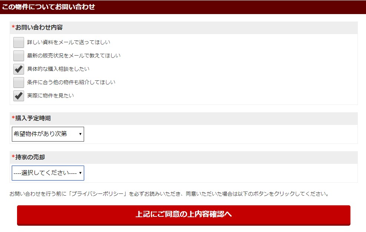Click the この物件についてお問い合わせ header bar
The width and height of the screenshot is (366, 232).
pos(183,7)
